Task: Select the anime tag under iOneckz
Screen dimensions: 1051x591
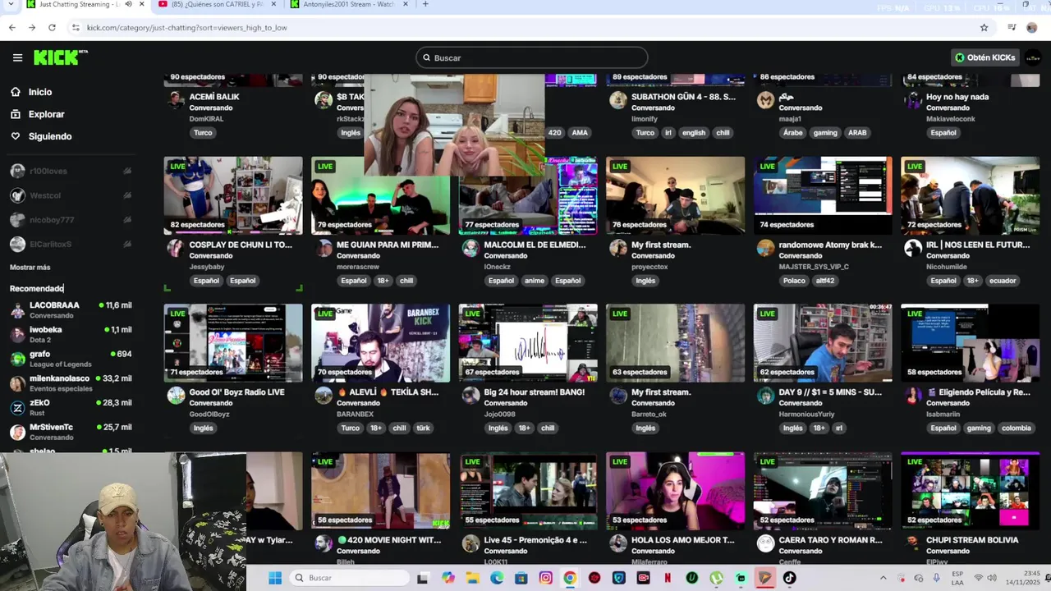Action: click(534, 281)
